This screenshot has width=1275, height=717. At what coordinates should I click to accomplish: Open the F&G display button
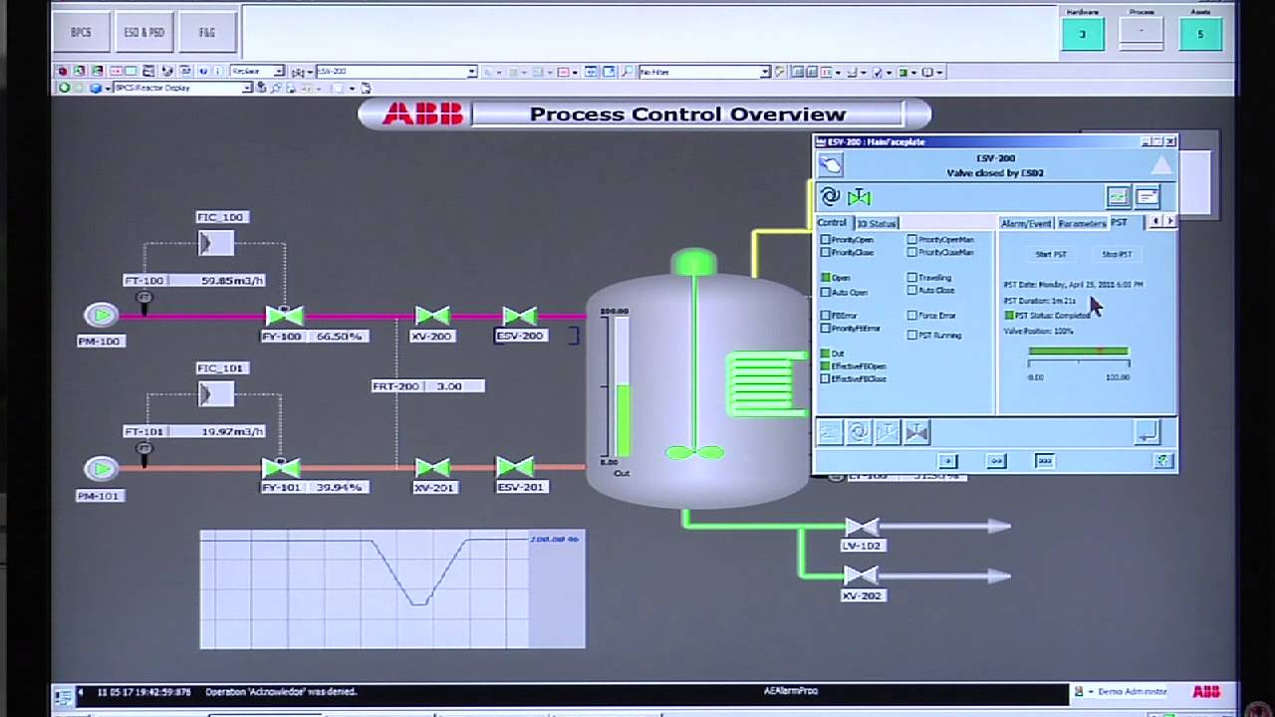click(206, 32)
